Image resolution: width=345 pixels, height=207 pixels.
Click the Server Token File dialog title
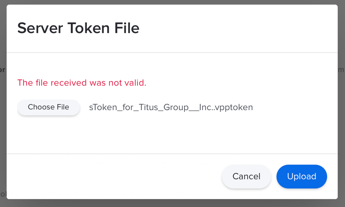point(78,28)
